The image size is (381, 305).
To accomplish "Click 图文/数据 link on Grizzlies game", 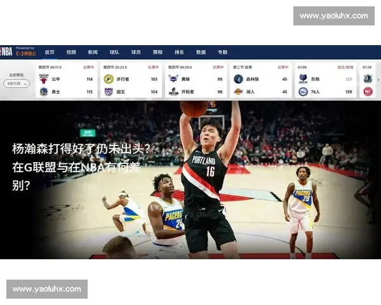I will 345,67.
